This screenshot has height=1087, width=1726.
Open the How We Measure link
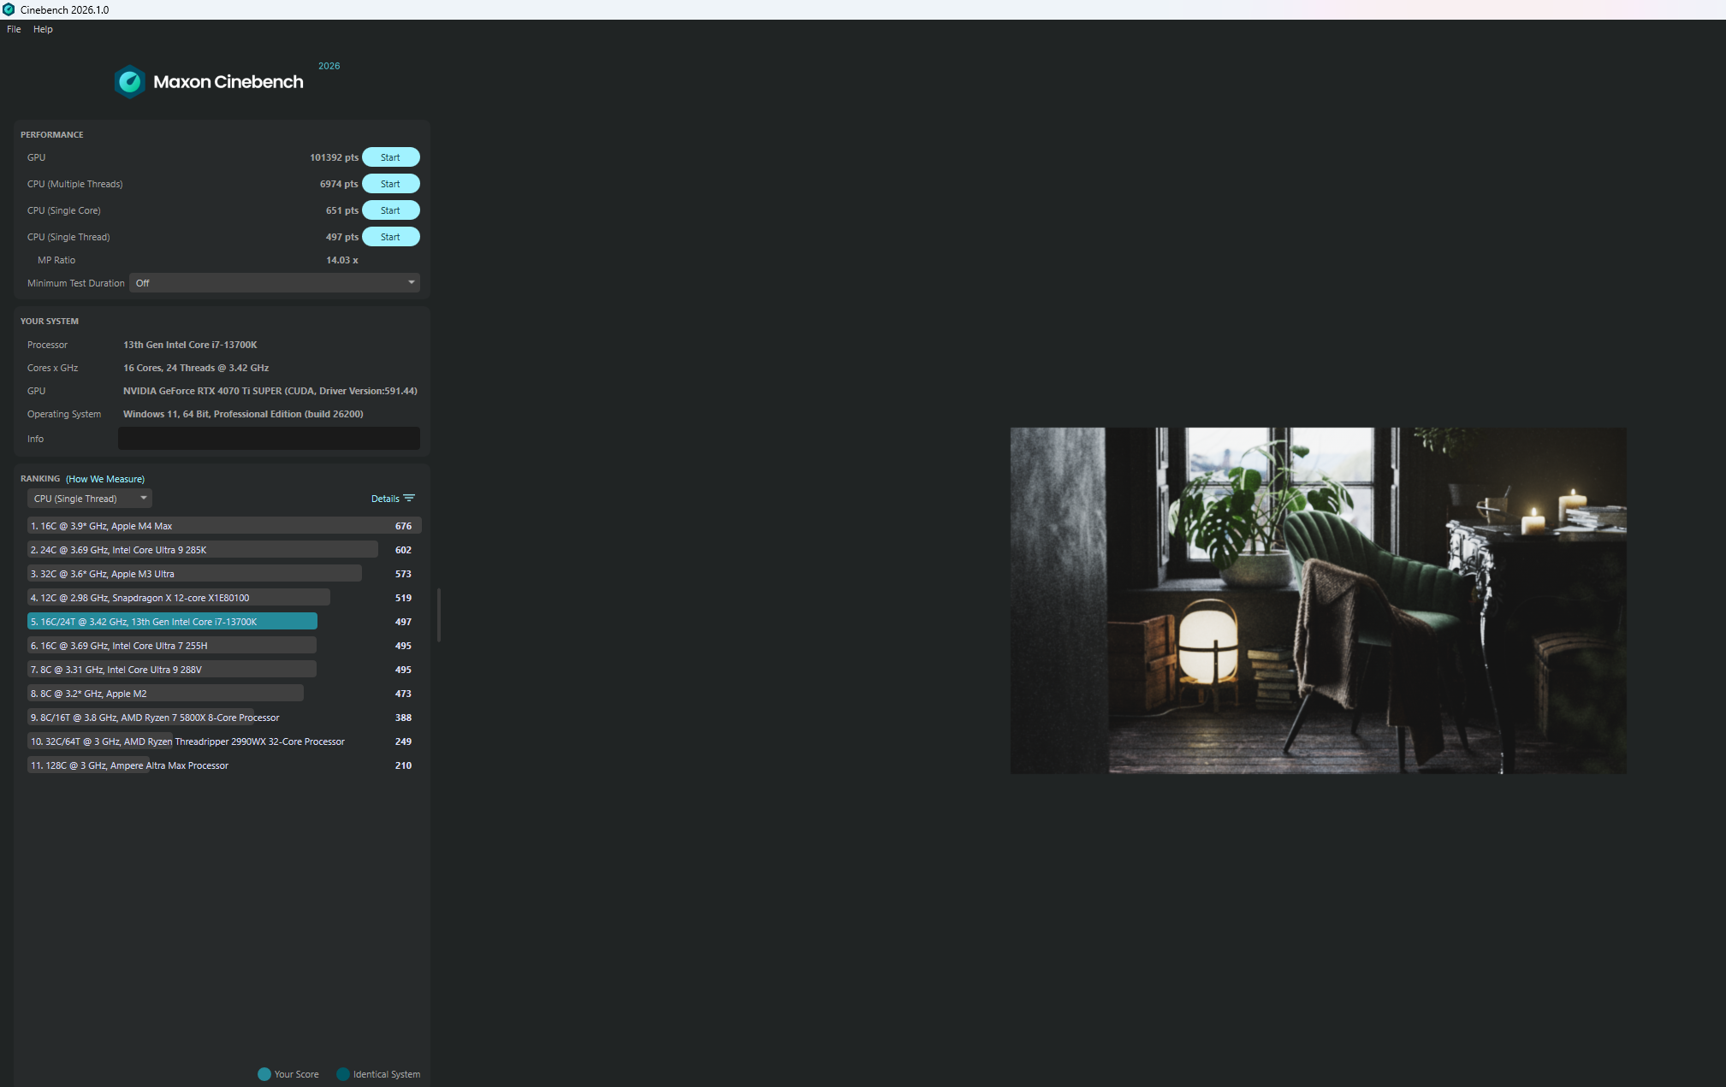(105, 479)
